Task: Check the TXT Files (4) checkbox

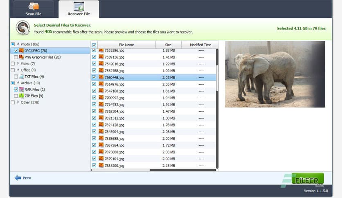Action: [x=16, y=76]
